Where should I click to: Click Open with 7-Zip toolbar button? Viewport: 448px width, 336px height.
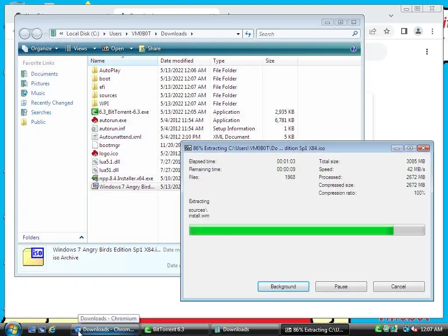[113, 49]
